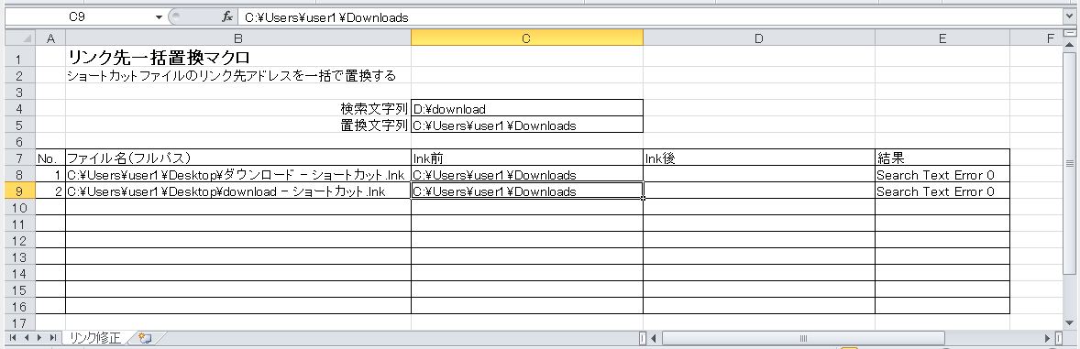
Task: Select cell C5 with the replacement path
Action: click(x=527, y=125)
